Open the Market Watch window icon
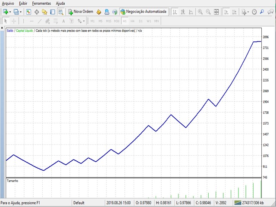 (28, 12)
